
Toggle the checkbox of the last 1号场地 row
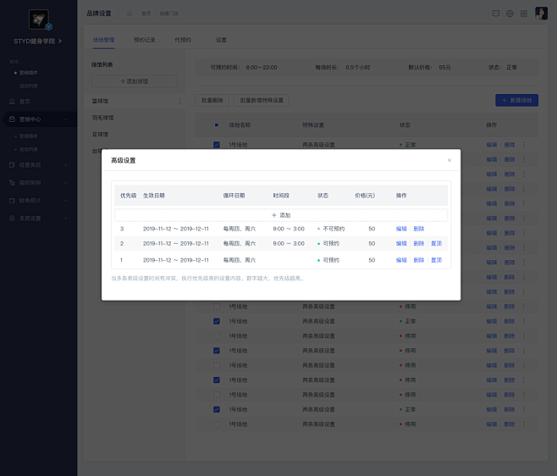pos(217,423)
